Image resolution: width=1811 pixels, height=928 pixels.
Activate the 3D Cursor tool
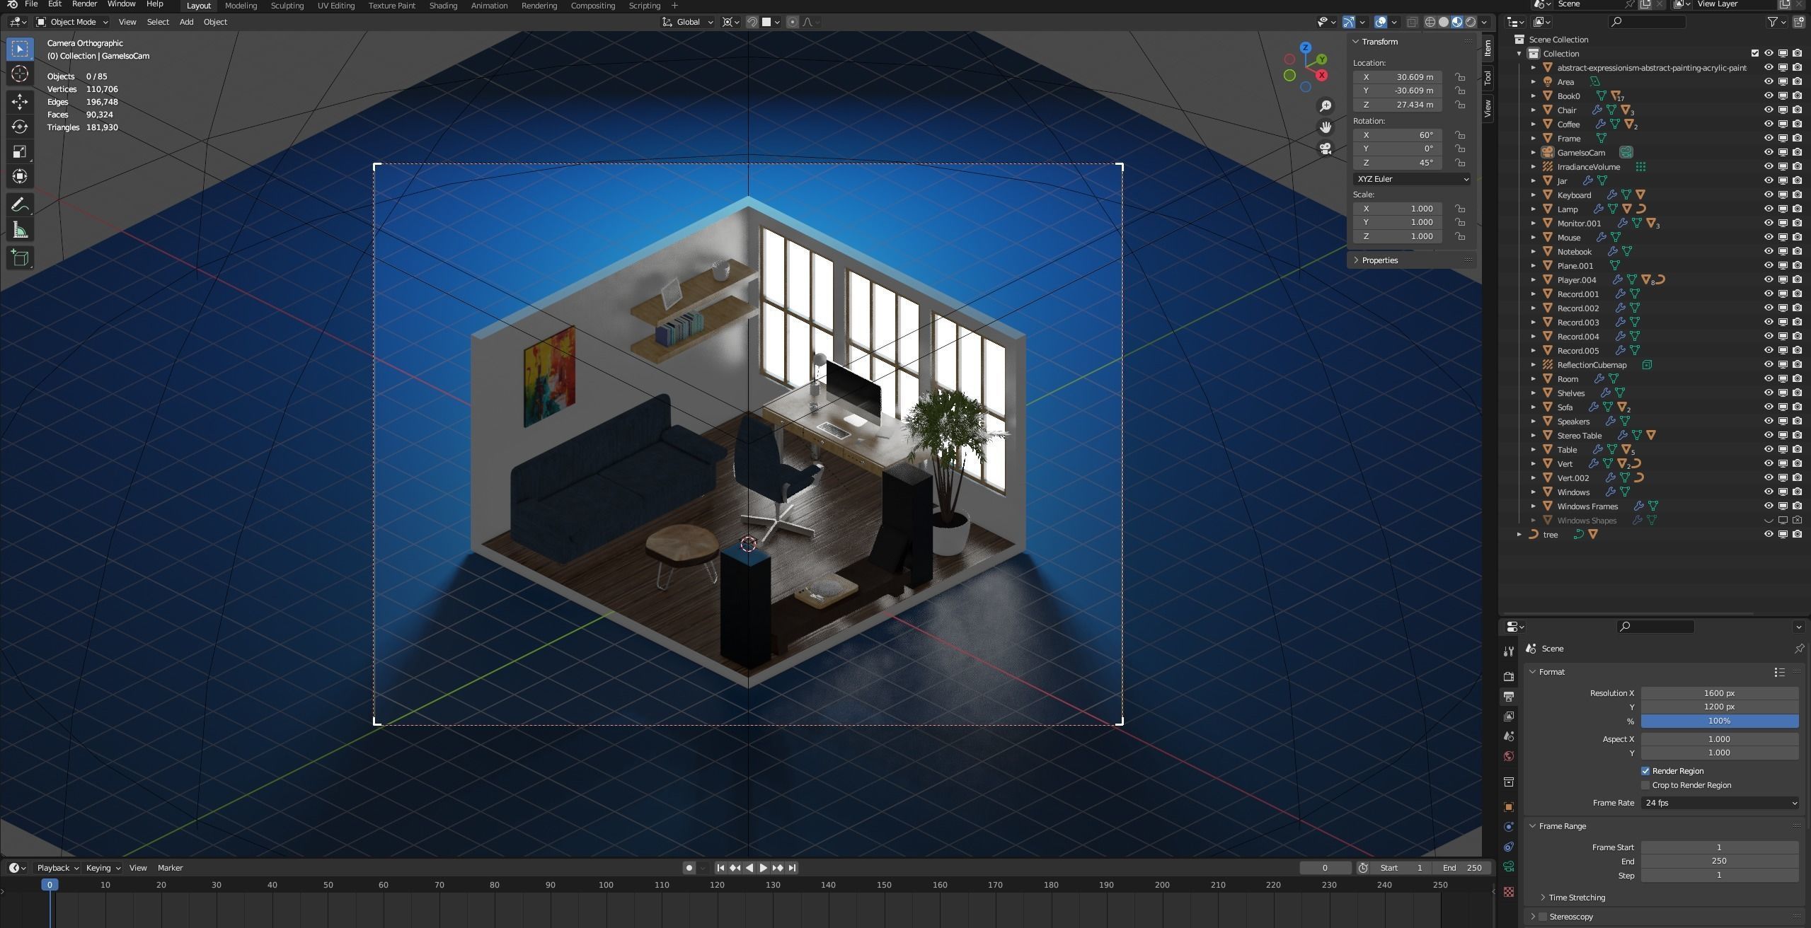coord(20,74)
